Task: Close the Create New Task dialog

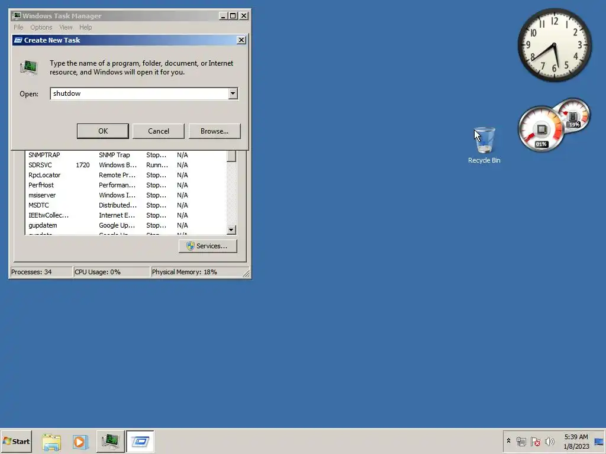Action: pos(241,40)
